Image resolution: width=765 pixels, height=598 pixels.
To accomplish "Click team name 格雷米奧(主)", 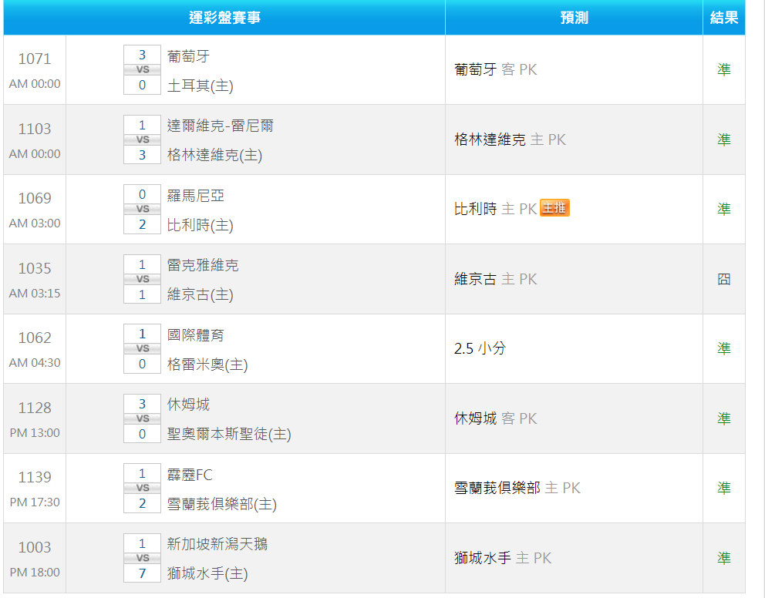I will 207,365.
